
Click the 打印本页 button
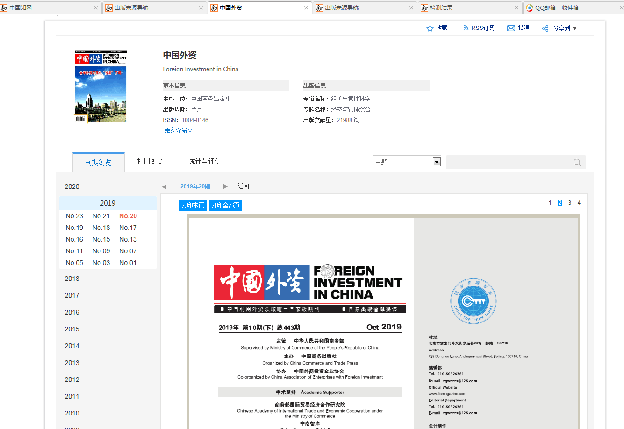[193, 205]
